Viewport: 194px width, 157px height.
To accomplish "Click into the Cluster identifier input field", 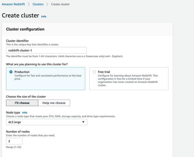I will [46, 50].
